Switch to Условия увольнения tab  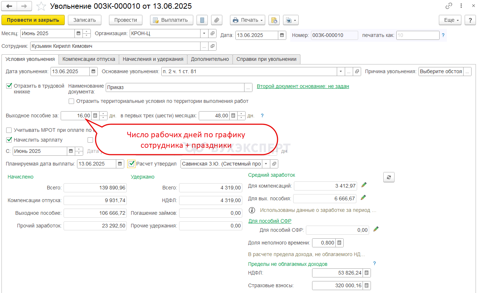click(x=30, y=59)
